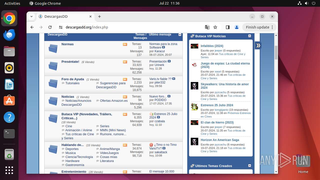The image size is (320, 180).
Task: Open Files from the Ubuntu dock
Action: [9, 51]
